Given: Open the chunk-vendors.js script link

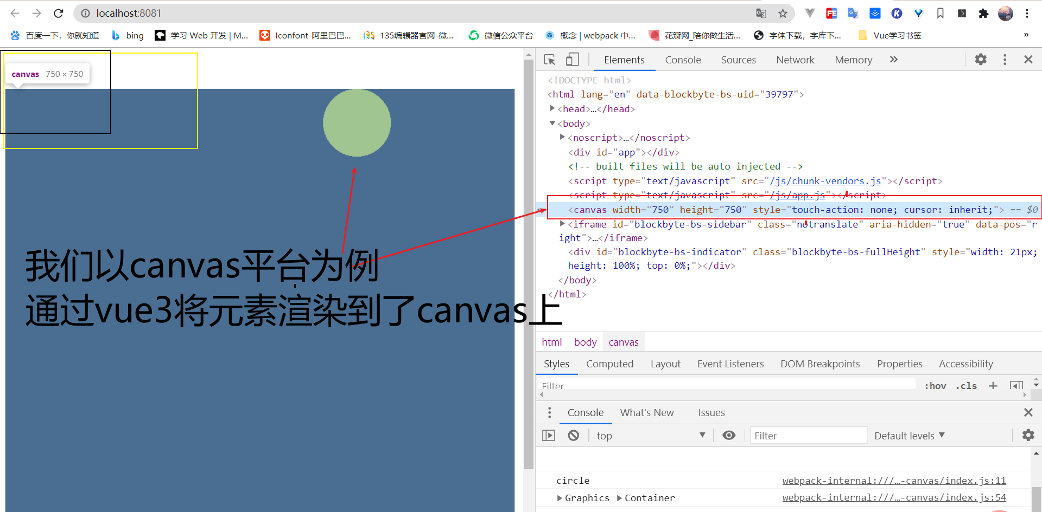Looking at the screenshot, I should point(825,181).
